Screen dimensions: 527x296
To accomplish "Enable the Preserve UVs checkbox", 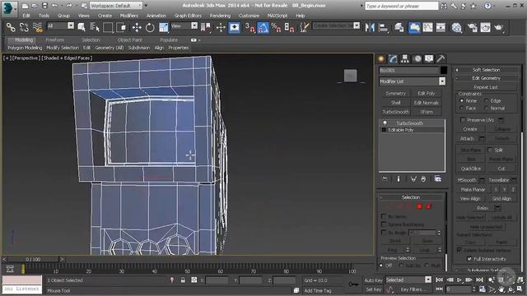I will point(463,120).
